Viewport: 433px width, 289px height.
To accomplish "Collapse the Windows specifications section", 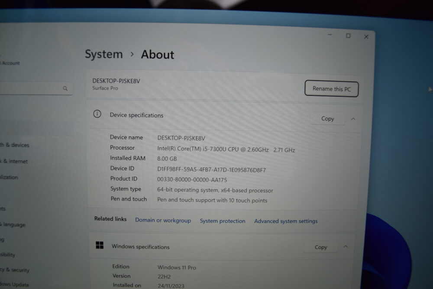I will [x=346, y=247].
